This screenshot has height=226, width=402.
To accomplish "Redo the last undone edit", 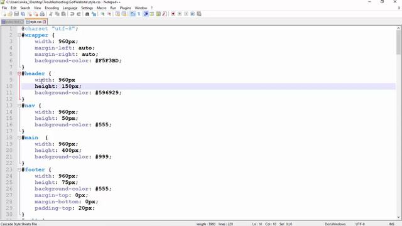I will click(79, 14).
